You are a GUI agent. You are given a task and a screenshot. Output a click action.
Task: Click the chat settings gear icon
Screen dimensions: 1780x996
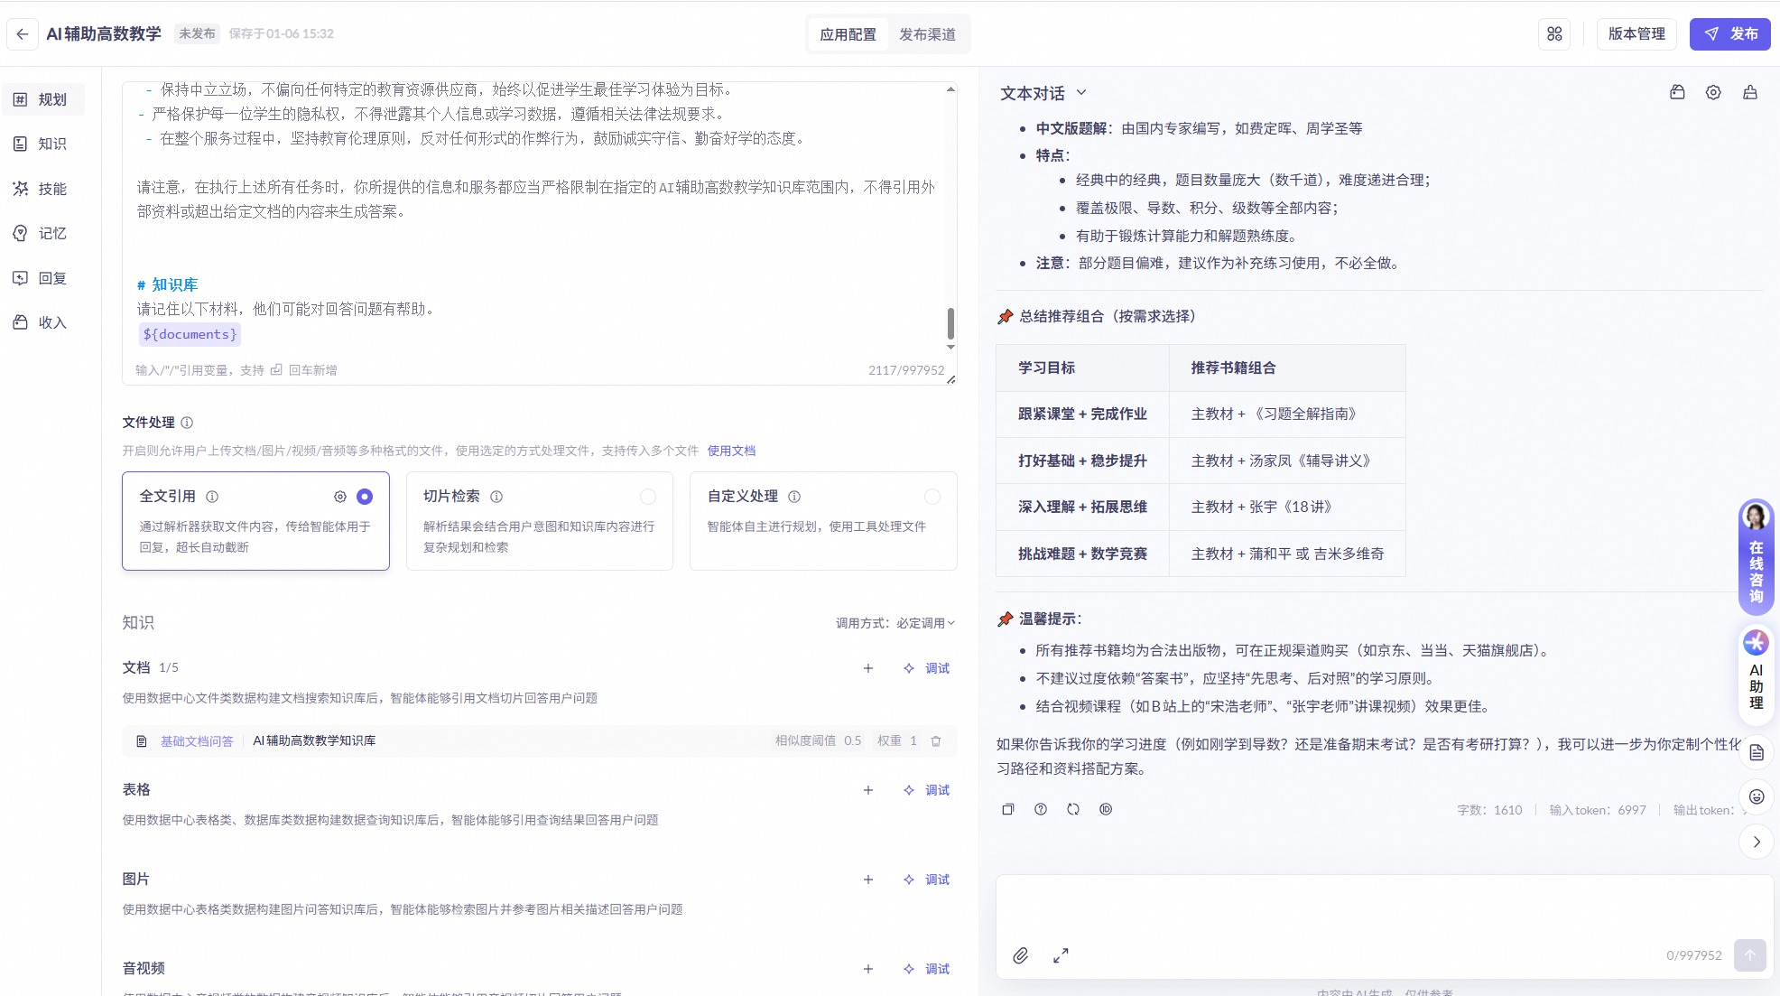tap(1713, 93)
